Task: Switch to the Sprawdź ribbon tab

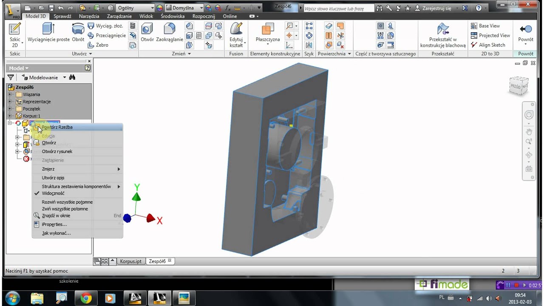Action: [x=62, y=16]
